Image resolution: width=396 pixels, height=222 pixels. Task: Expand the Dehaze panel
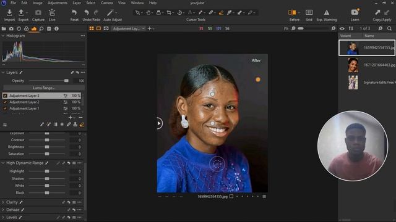coord(3,210)
